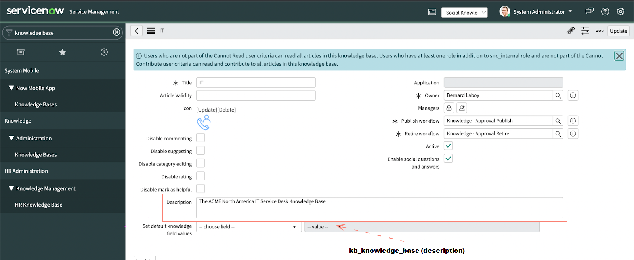Open the Social Knowledge application picker
Viewport: 634px width, 260px height.
coord(464,13)
